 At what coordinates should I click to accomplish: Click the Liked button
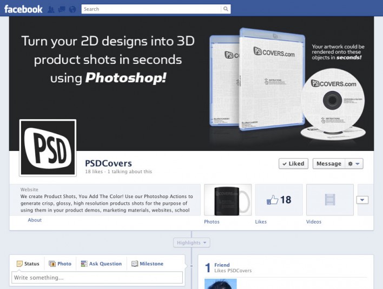[x=293, y=163]
